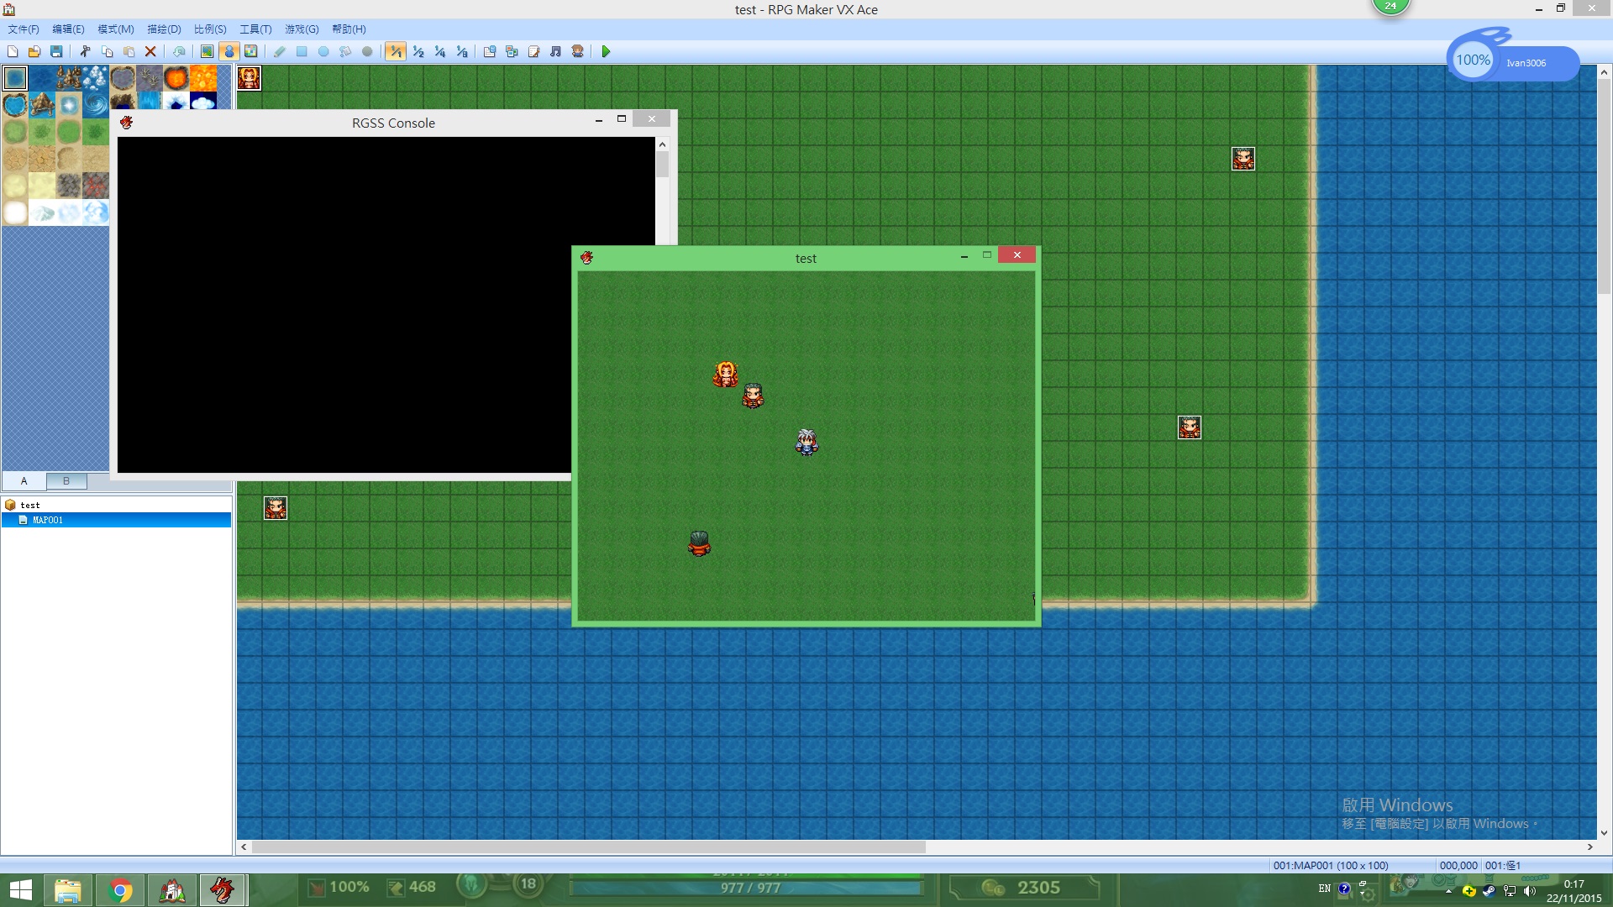1613x907 pixels.
Task: Open the Windows Start button
Action: (21, 890)
